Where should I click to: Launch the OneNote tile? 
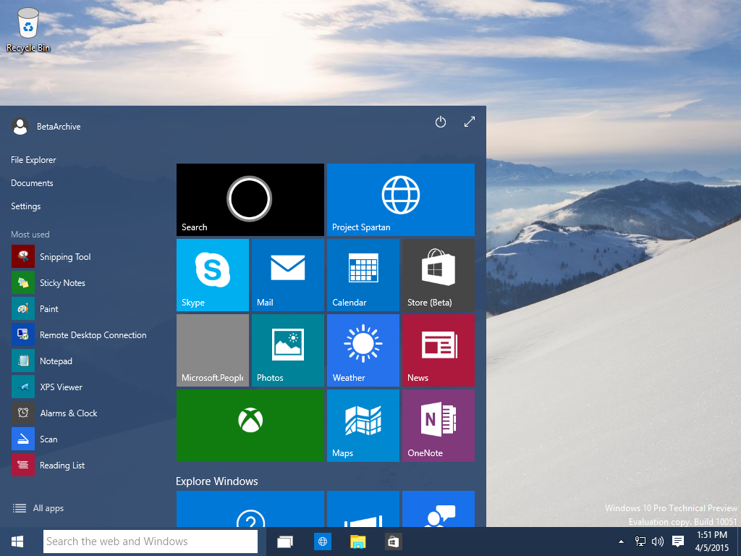438,425
